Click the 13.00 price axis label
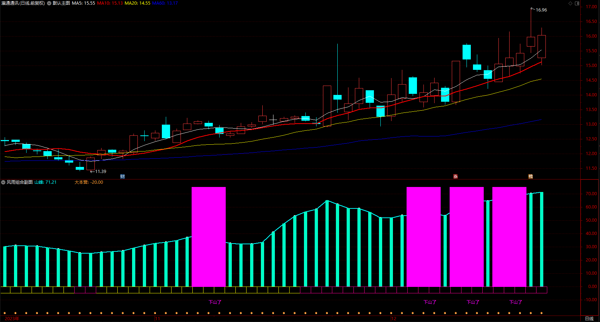 591,124
